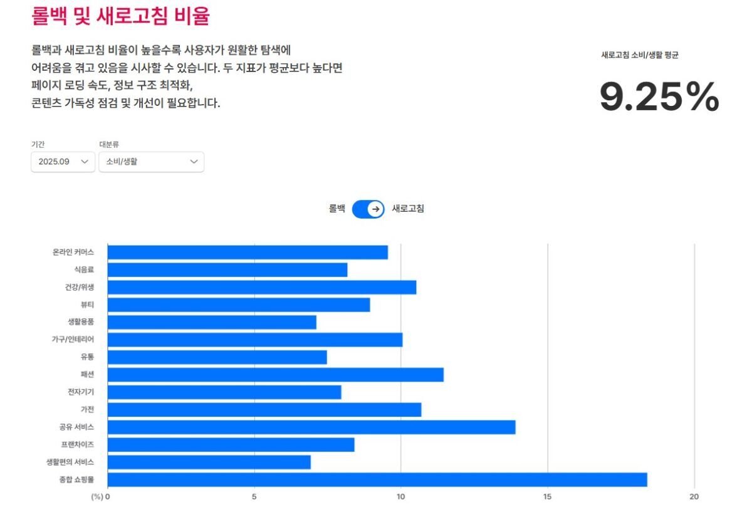Click the chevron arrow in 대분류 selector
Screen dimensions: 752x527
[x=194, y=162]
